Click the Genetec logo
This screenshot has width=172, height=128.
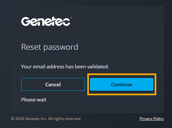(x=47, y=21)
